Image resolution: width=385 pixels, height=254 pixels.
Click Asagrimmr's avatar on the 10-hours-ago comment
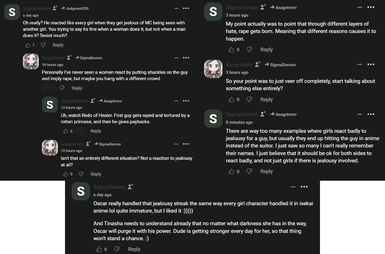(x=50, y=148)
